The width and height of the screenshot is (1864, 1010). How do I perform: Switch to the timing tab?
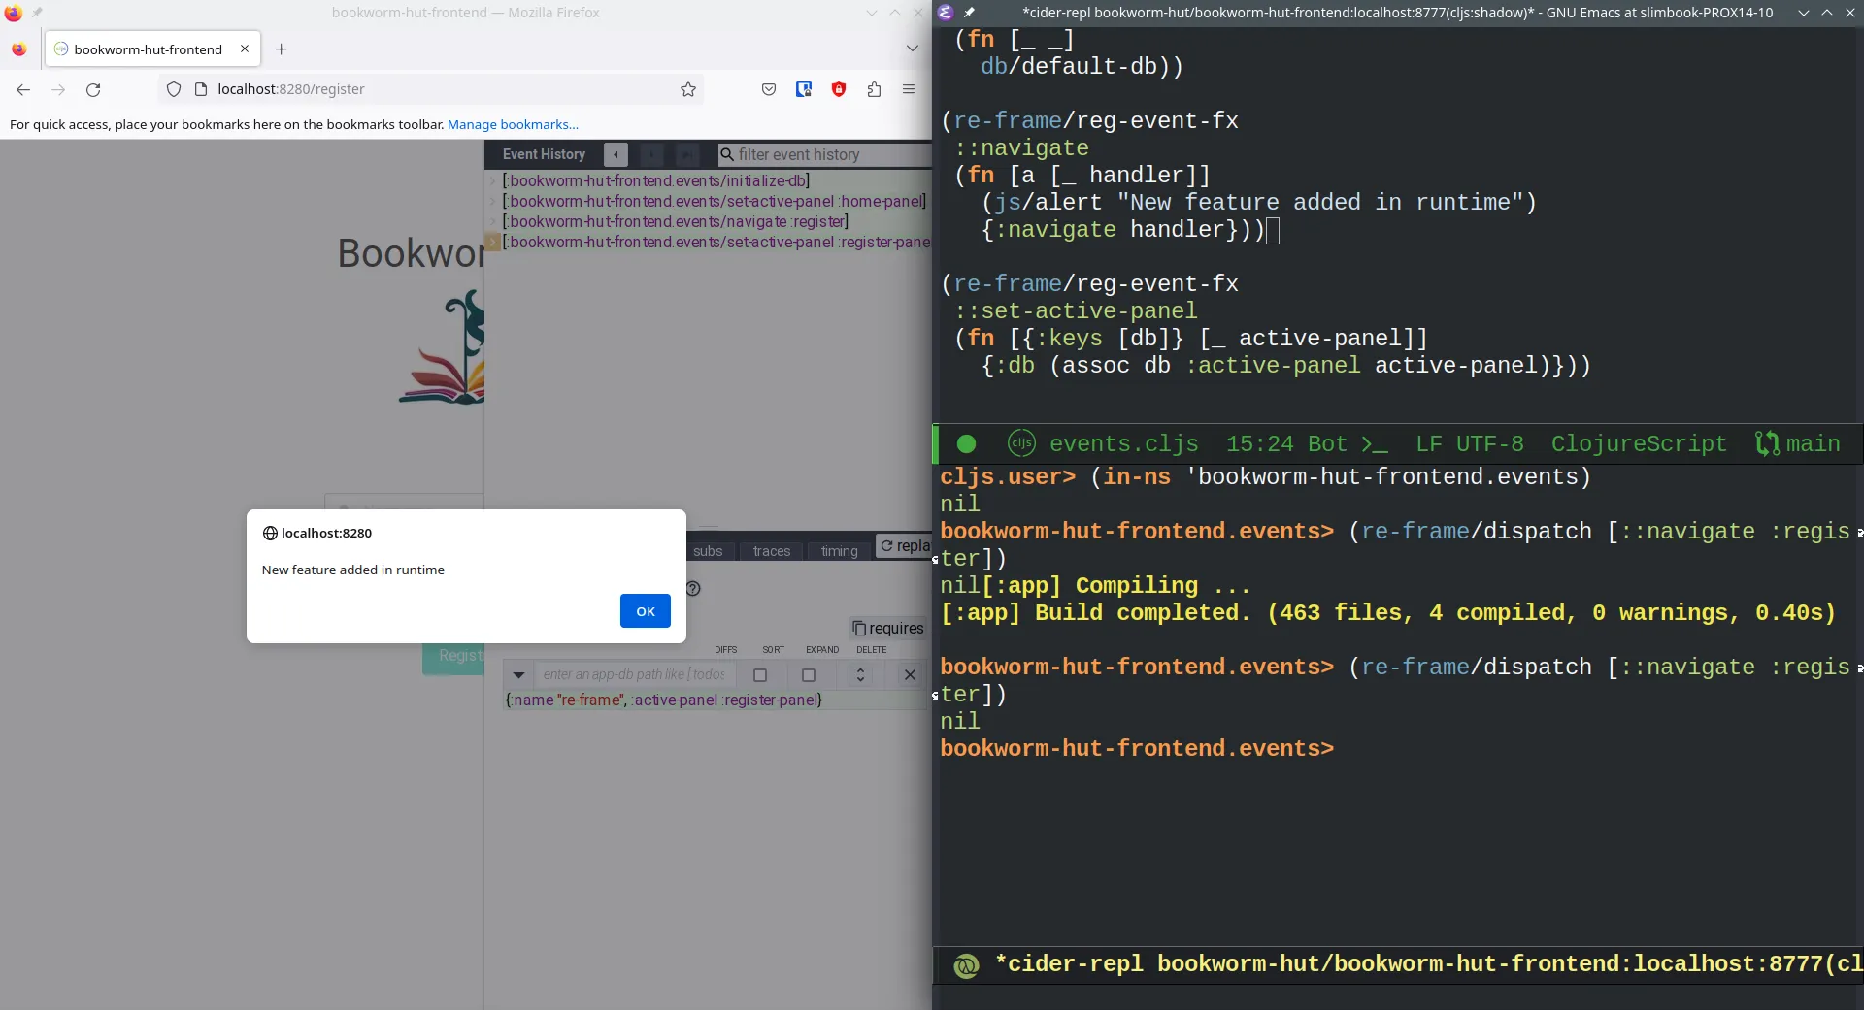[x=839, y=551]
